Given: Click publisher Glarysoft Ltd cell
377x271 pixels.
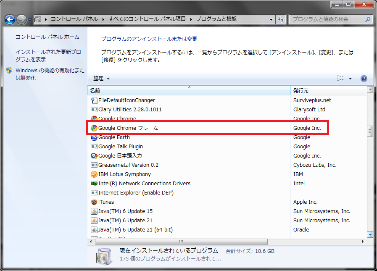Looking at the screenshot, I should (309, 110).
